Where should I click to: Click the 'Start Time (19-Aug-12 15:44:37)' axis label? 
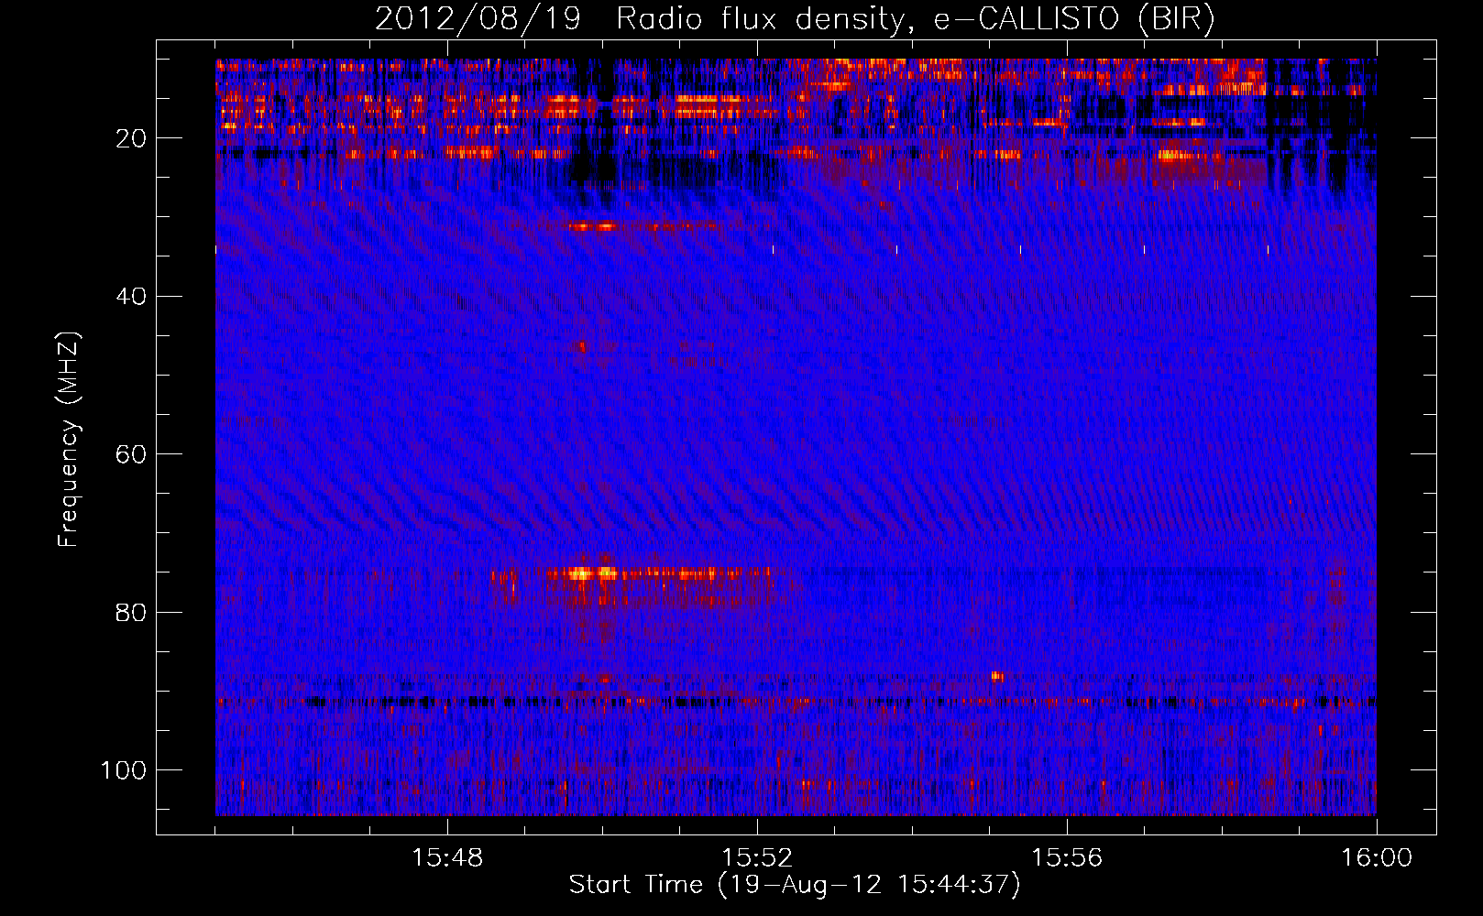click(795, 885)
